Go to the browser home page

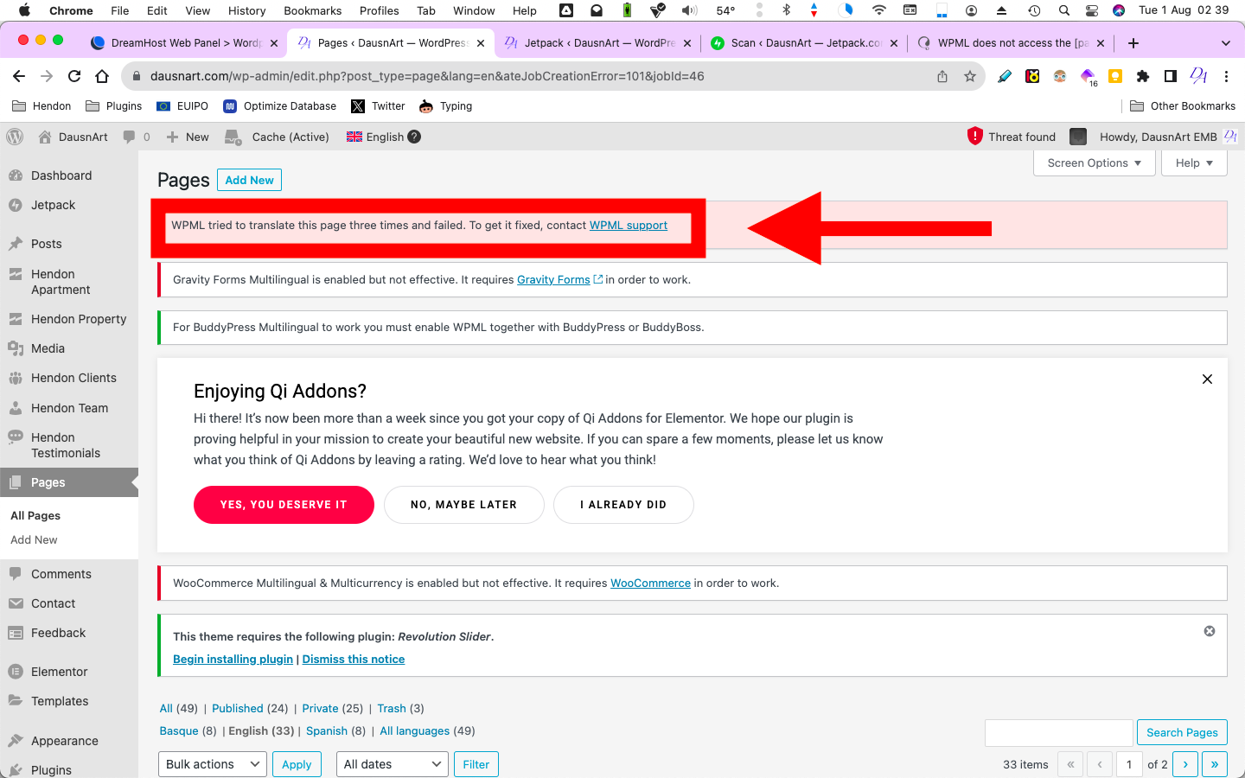tap(102, 76)
